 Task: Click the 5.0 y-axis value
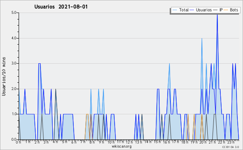[14, 13]
